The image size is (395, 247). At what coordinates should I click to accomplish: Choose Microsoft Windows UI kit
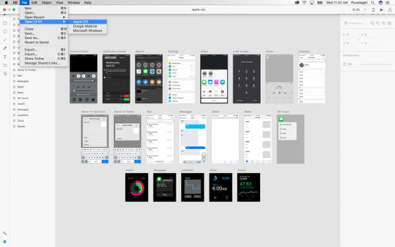(x=88, y=30)
